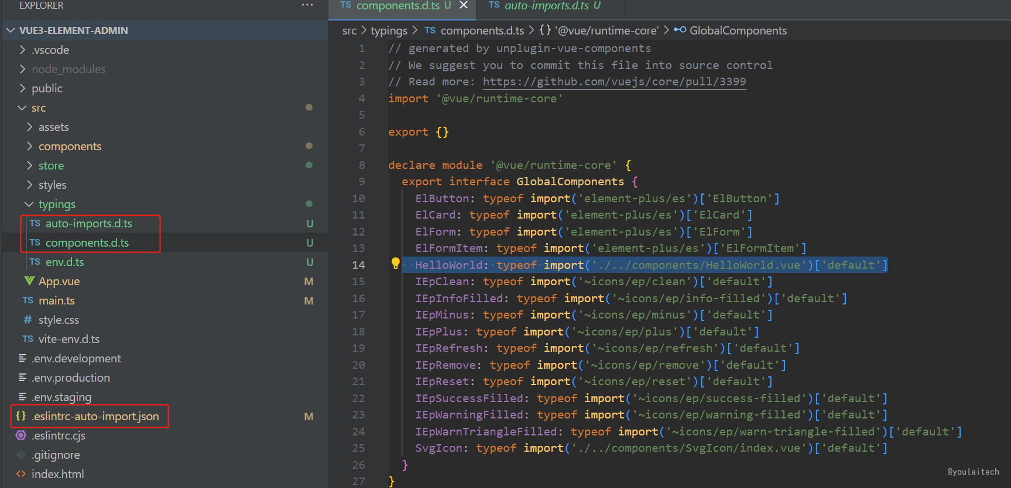
Task: Close the components.d.ts editor tab
Action: [464, 5]
